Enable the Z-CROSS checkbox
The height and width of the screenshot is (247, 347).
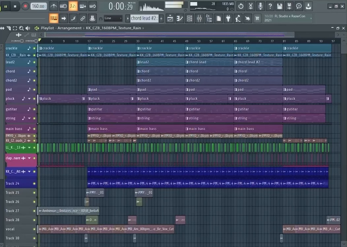click(22, 41)
